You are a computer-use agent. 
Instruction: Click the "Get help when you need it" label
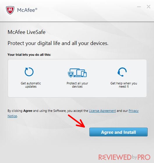tap(124, 85)
